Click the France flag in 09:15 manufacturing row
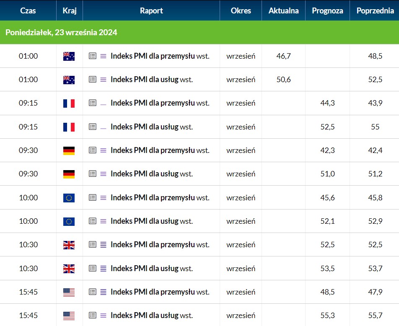This screenshot has width=399, height=326. 69,103
